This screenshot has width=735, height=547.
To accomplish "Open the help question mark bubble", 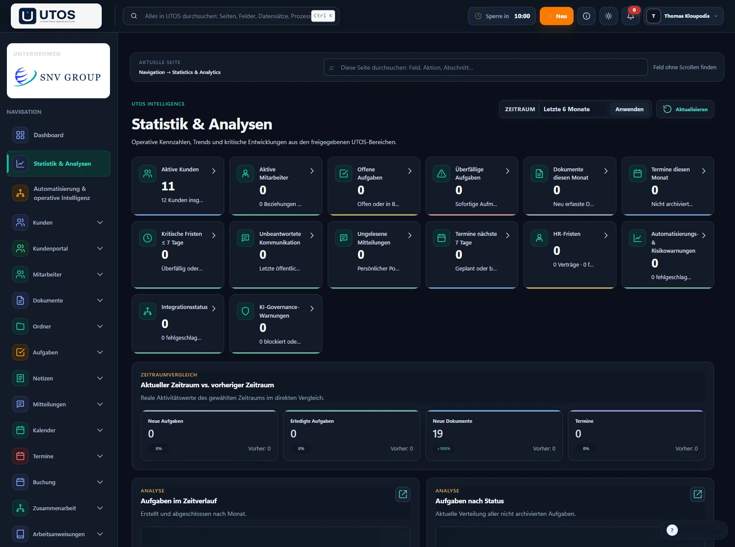I will tap(672, 530).
